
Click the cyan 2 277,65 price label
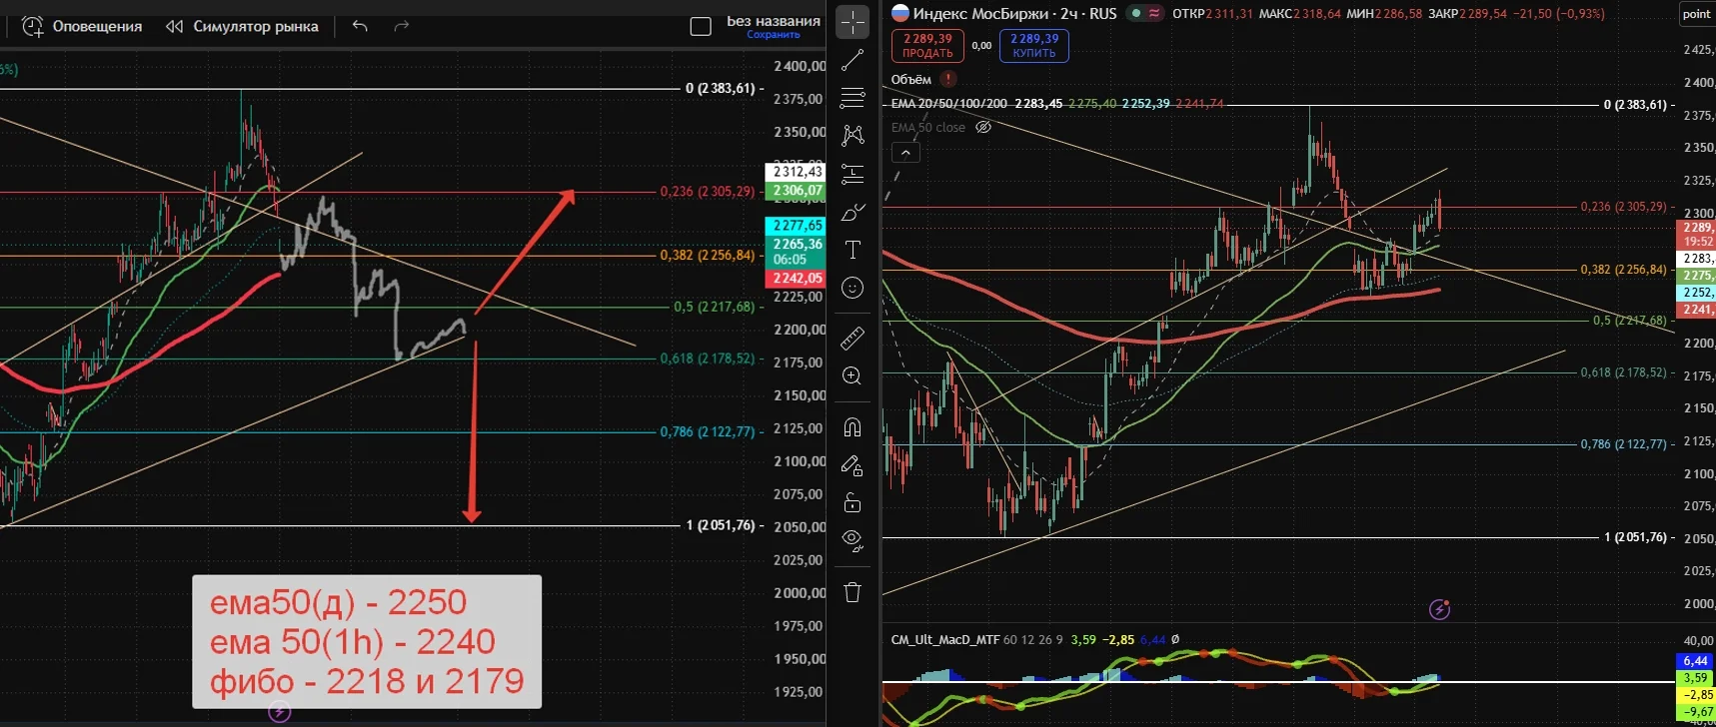(x=796, y=226)
